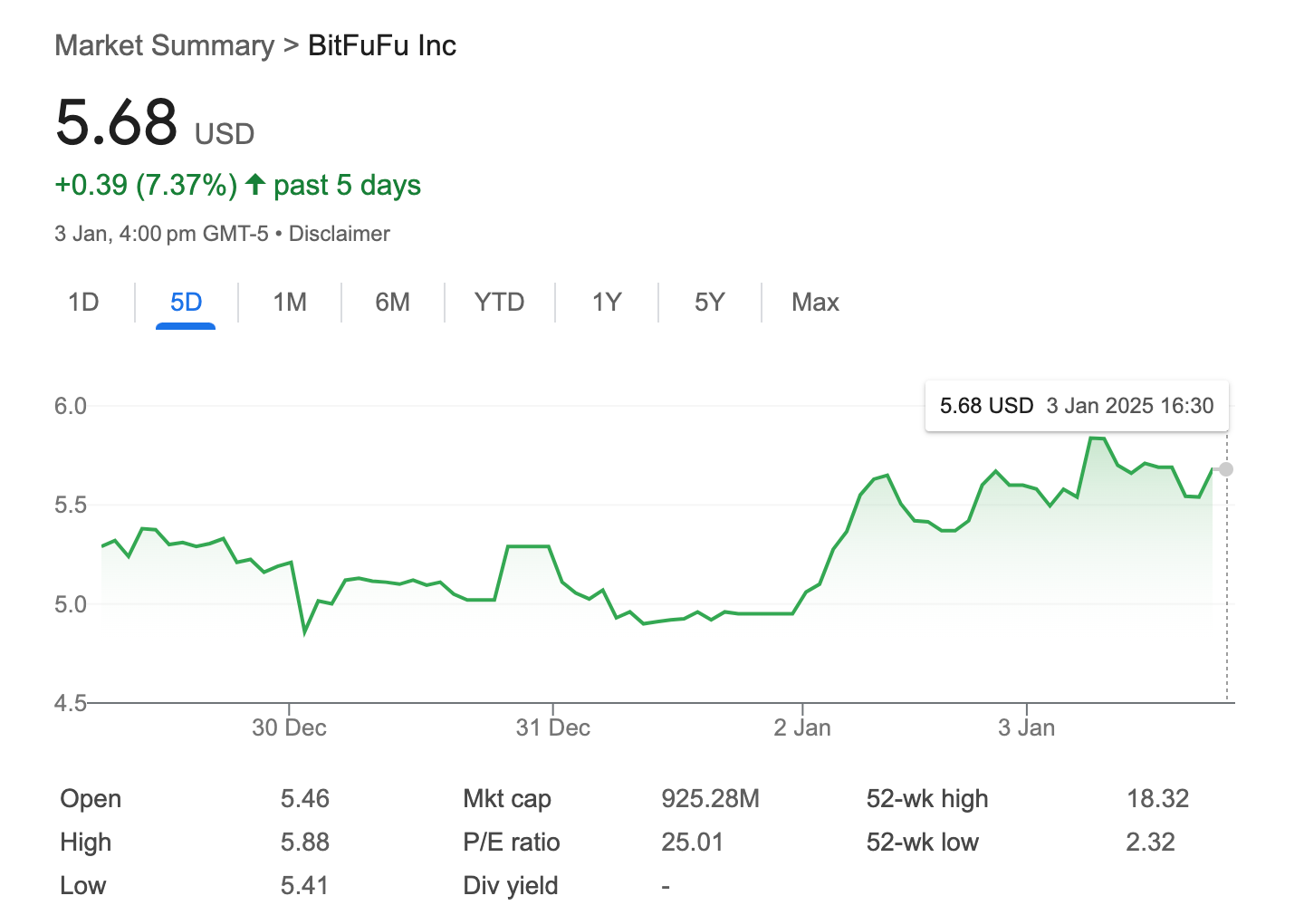Select the 5D time range tab
Image resolution: width=1304 pixels, height=915 pixels.
(186, 302)
